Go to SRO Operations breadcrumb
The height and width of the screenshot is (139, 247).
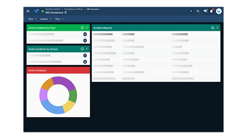[93, 9]
